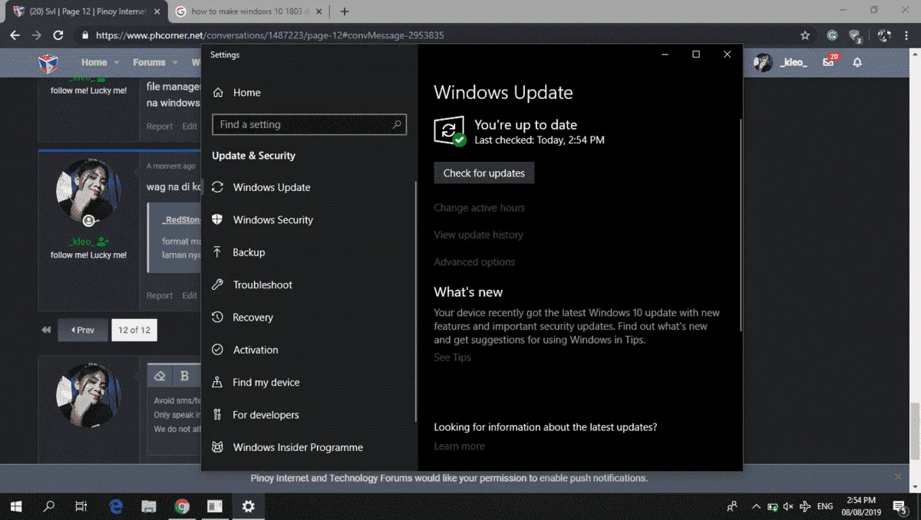Dismiss push notification permission bar
Screen dimensions: 921x520
(x=898, y=477)
